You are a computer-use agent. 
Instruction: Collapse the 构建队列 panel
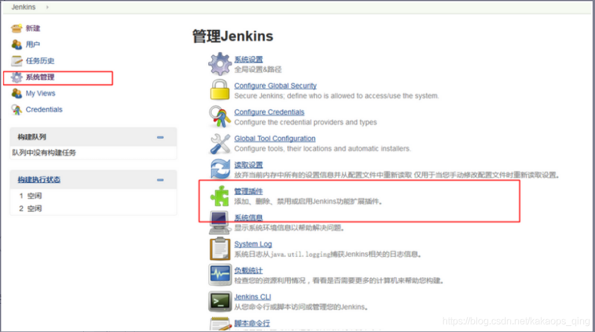[x=161, y=138]
